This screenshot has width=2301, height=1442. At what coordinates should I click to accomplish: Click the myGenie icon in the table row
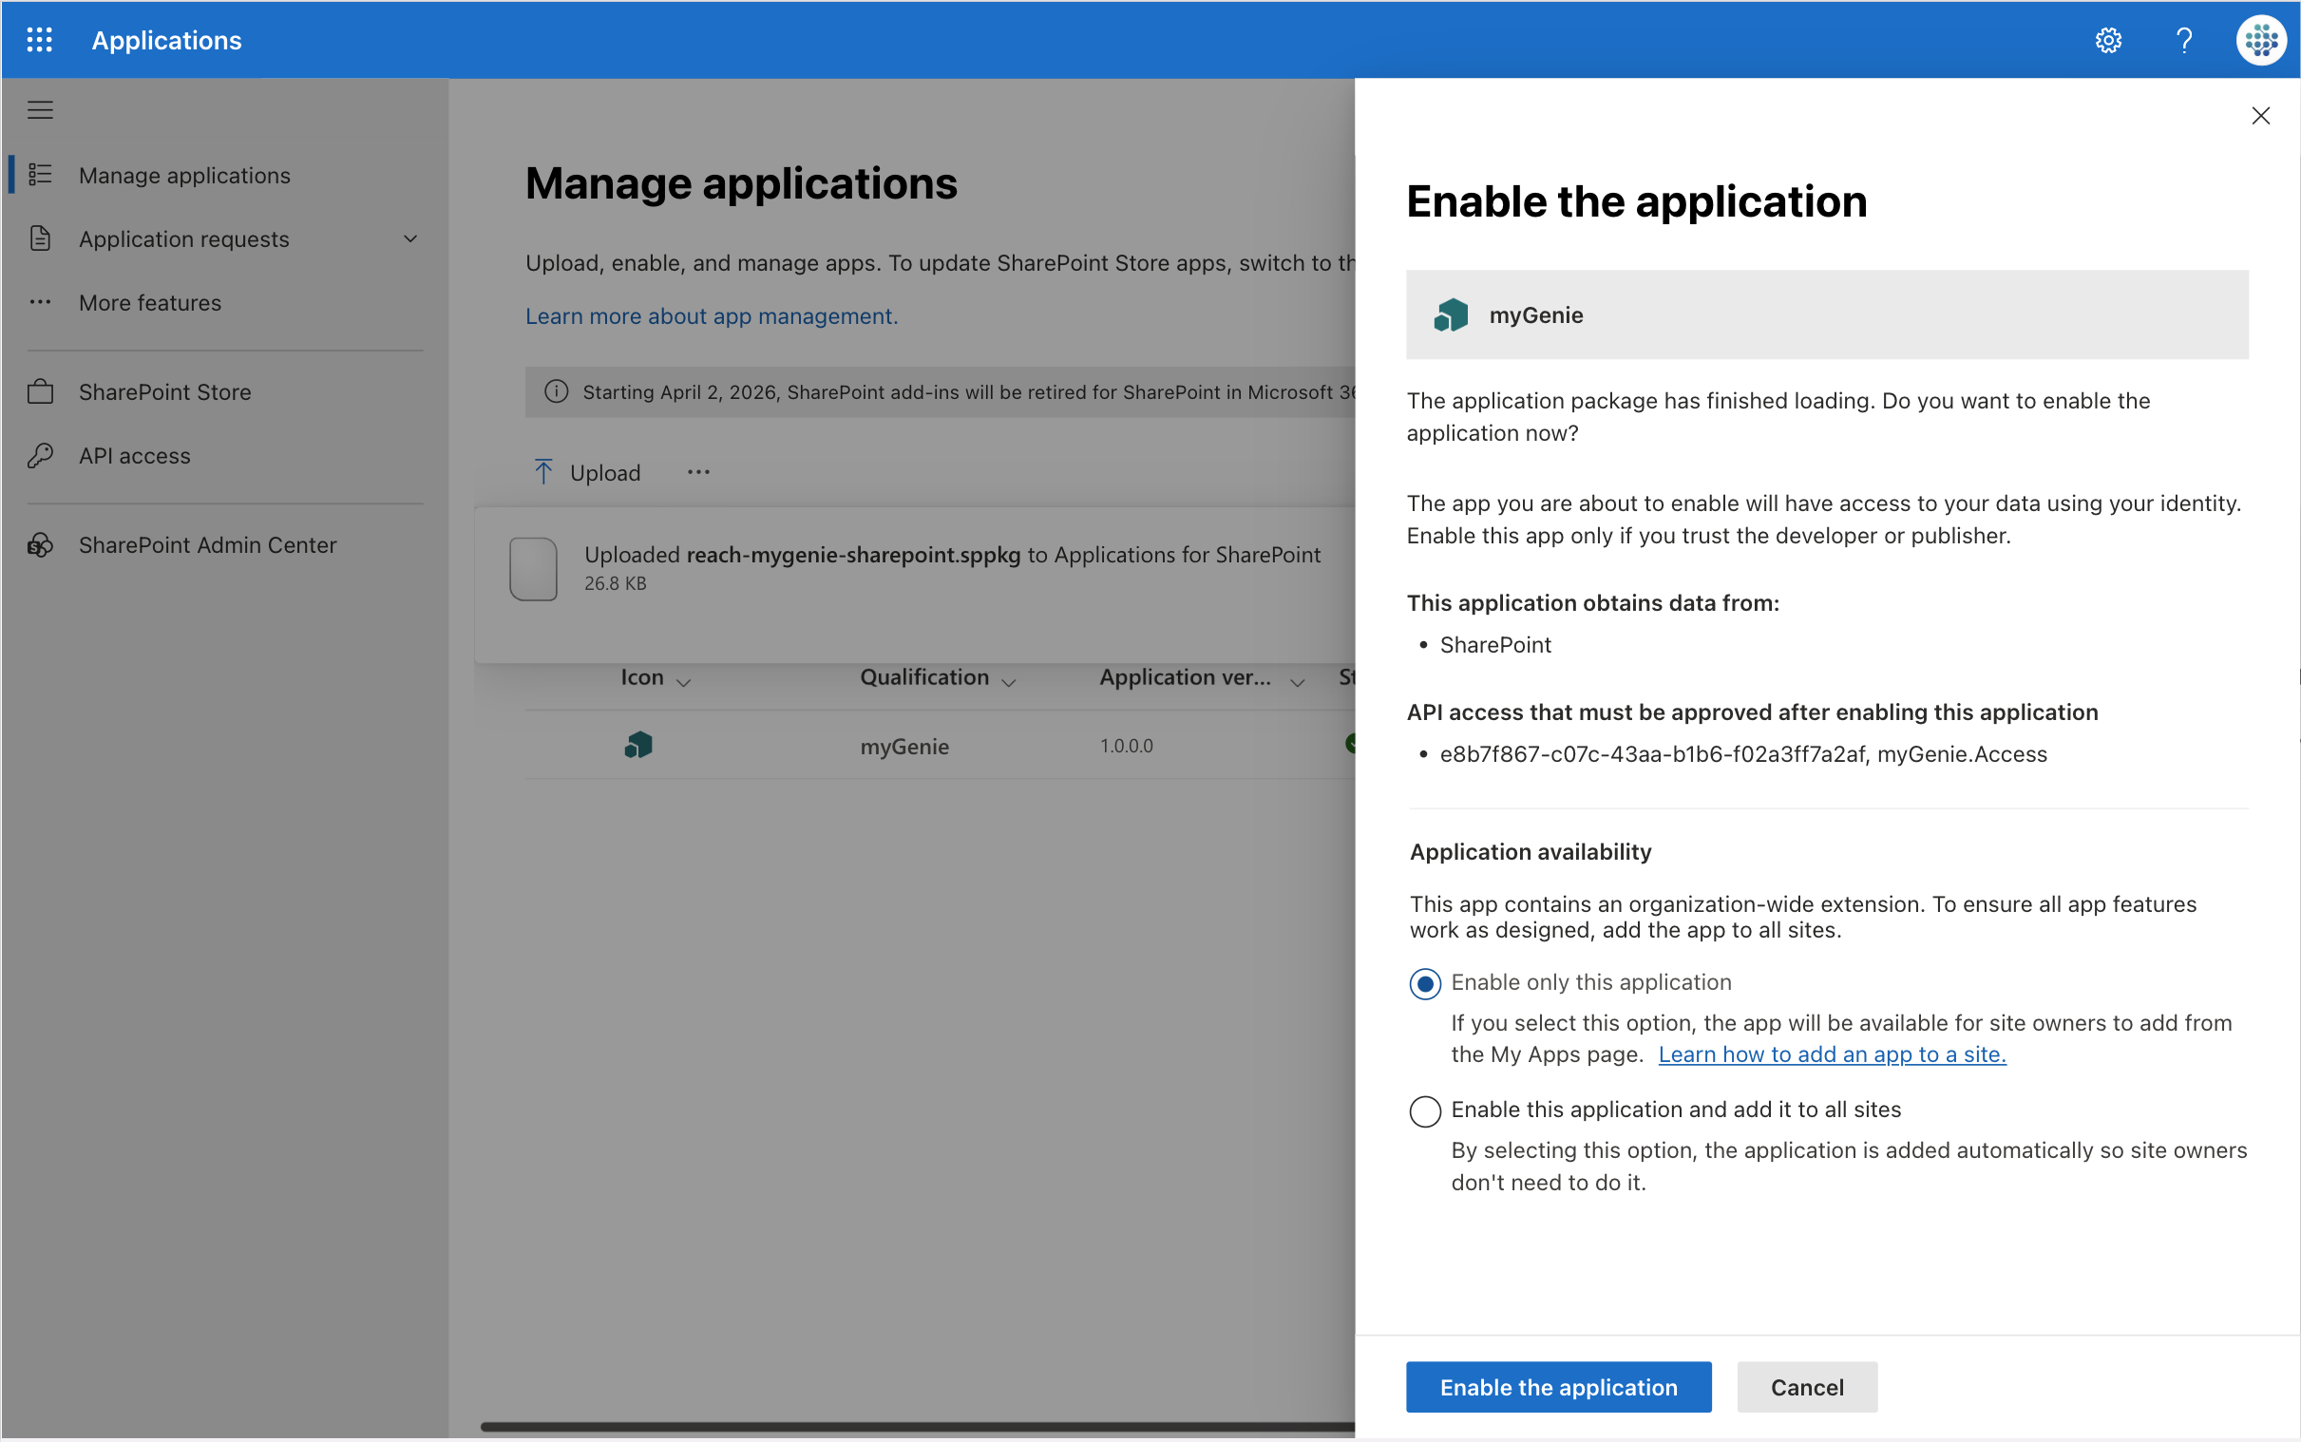tap(637, 745)
